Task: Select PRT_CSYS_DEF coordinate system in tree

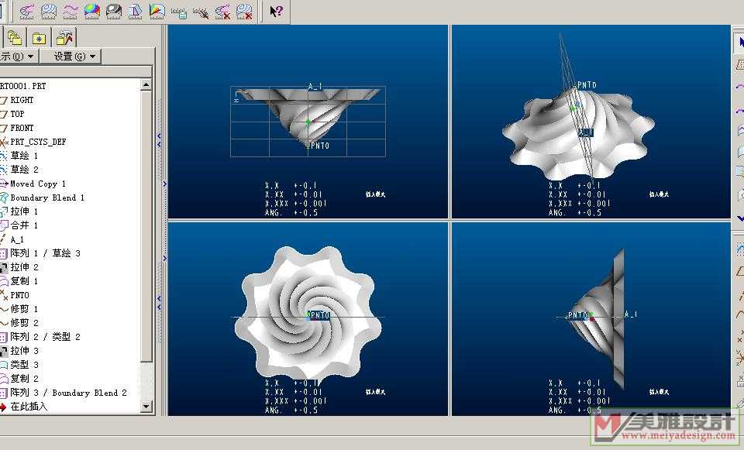Action: point(37,142)
